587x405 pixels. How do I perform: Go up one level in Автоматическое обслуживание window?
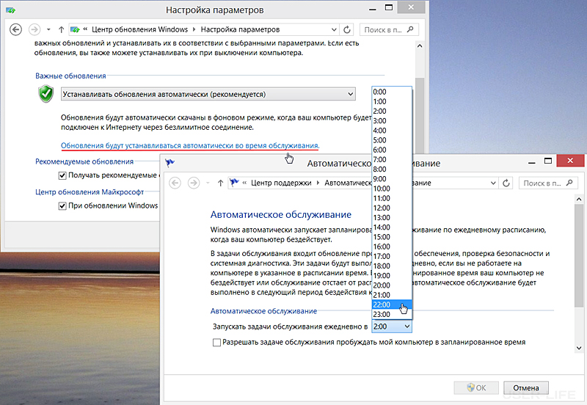220,183
